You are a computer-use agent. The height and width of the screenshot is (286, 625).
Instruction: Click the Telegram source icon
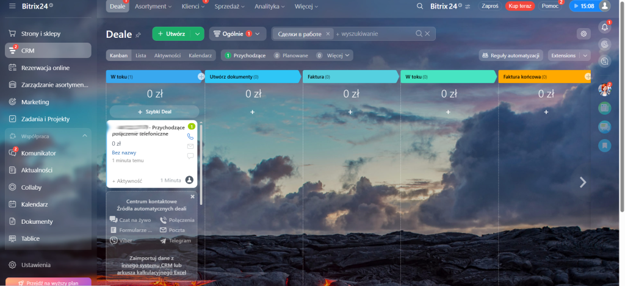163,240
